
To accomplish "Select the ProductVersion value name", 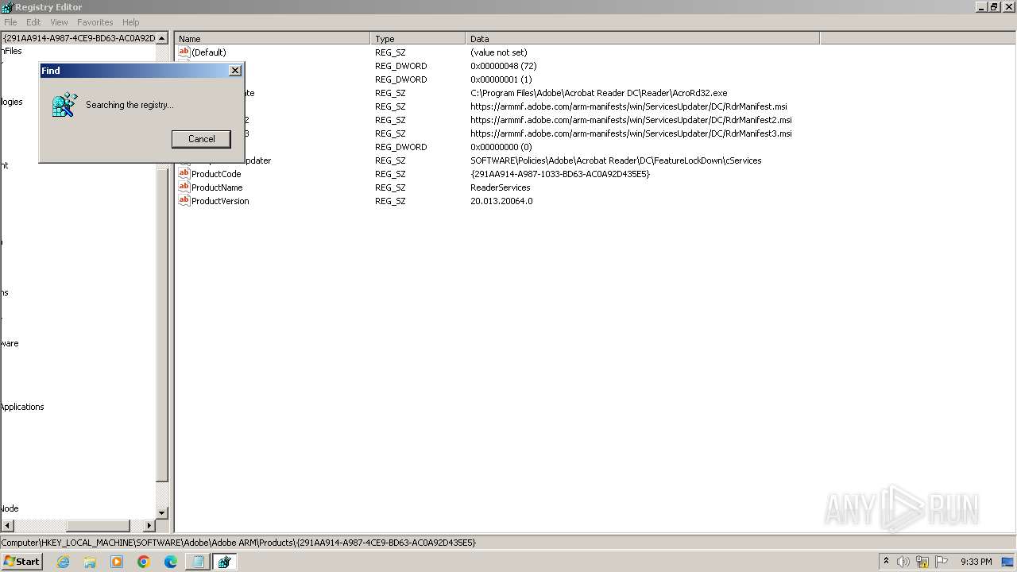I will pyautogui.click(x=220, y=201).
